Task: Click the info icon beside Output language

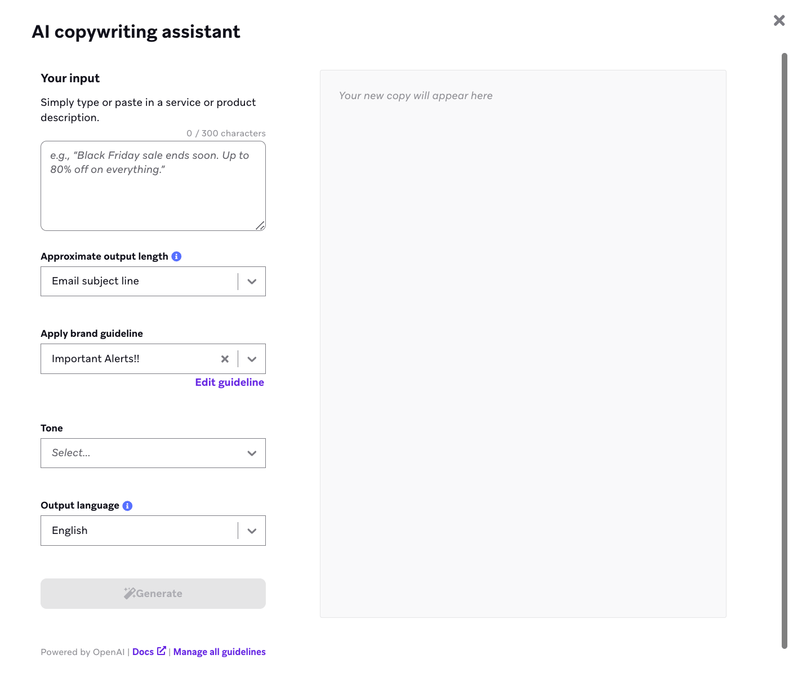Action: coord(127,506)
